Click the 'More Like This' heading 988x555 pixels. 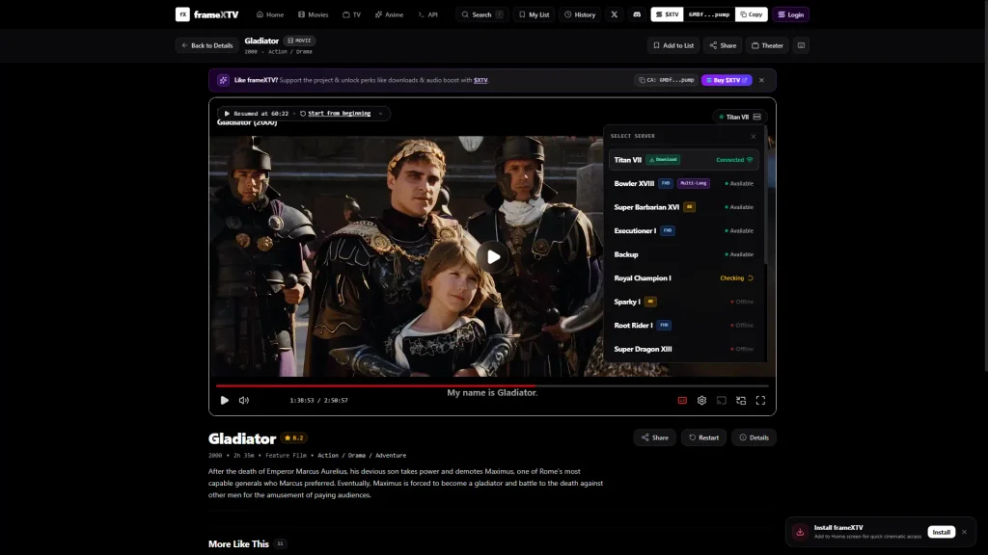click(238, 544)
